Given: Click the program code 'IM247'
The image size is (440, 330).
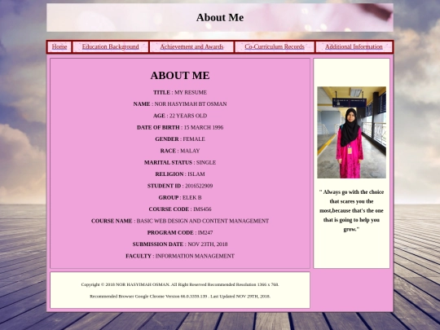Looking at the screenshot, I should pyautogui.click(x=205, y=232).
